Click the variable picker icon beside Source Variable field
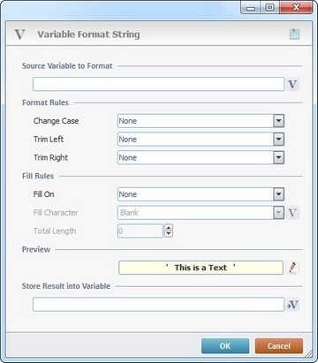Image resolution: width=318 pixels, height=363 pixels. coord(292,85)
